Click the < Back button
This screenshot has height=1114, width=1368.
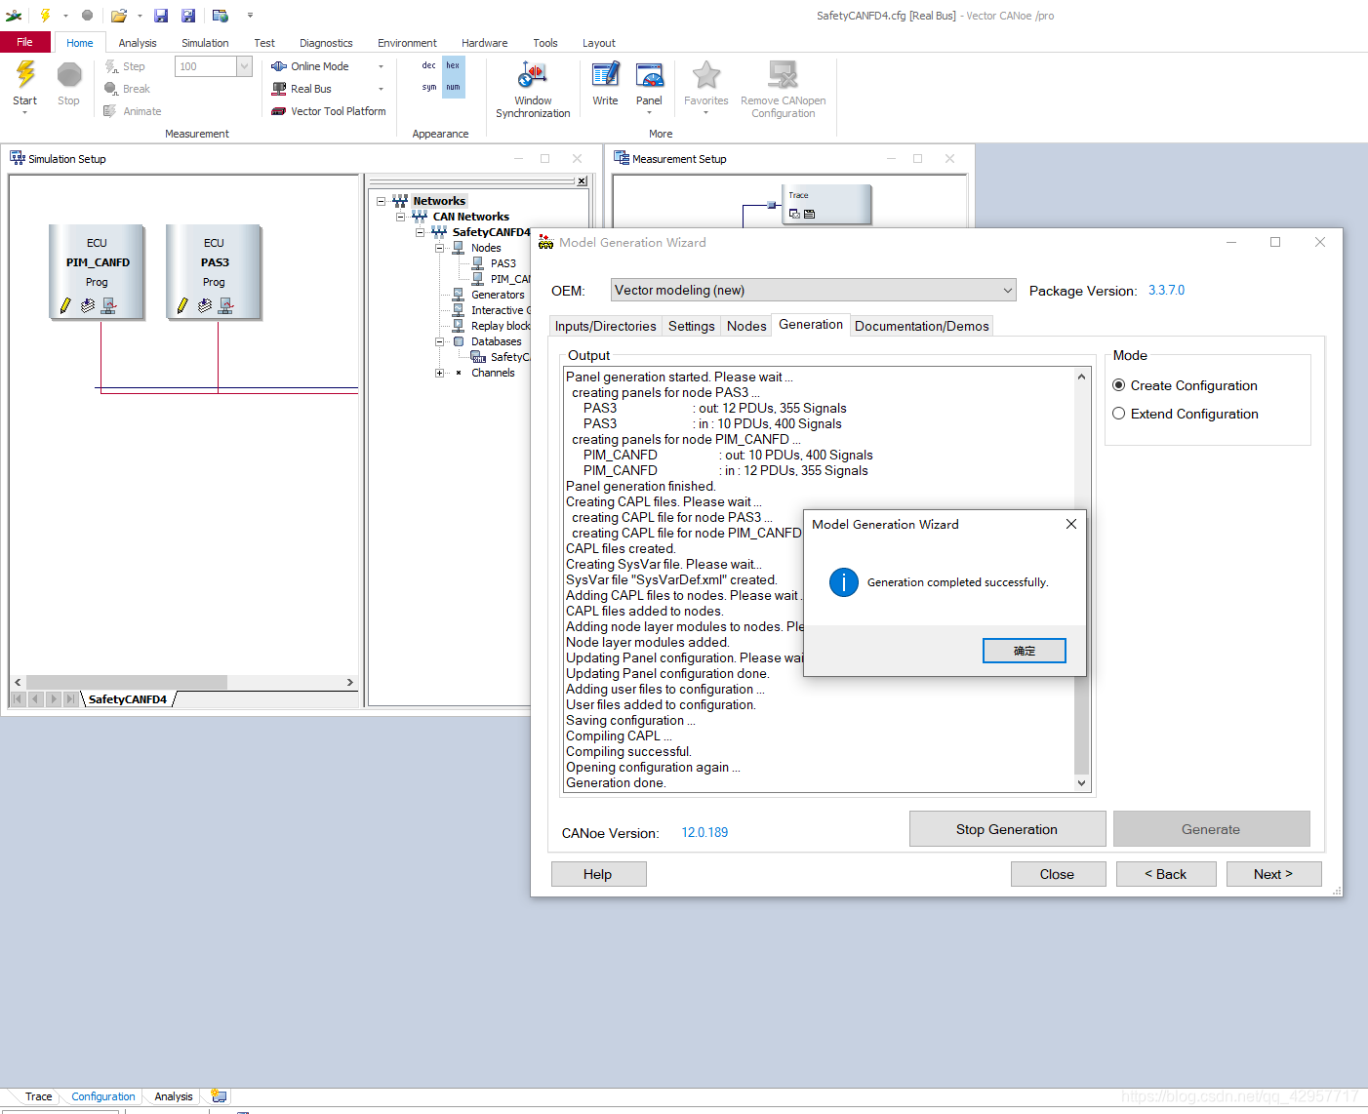pos(1166,874)
